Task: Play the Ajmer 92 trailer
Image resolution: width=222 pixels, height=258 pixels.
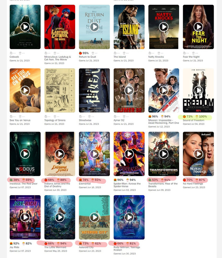Action: [129, 90]
